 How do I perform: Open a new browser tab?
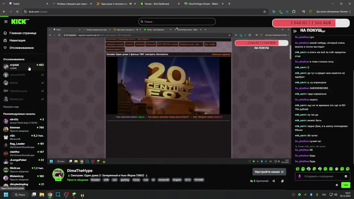tap(229, 4)
